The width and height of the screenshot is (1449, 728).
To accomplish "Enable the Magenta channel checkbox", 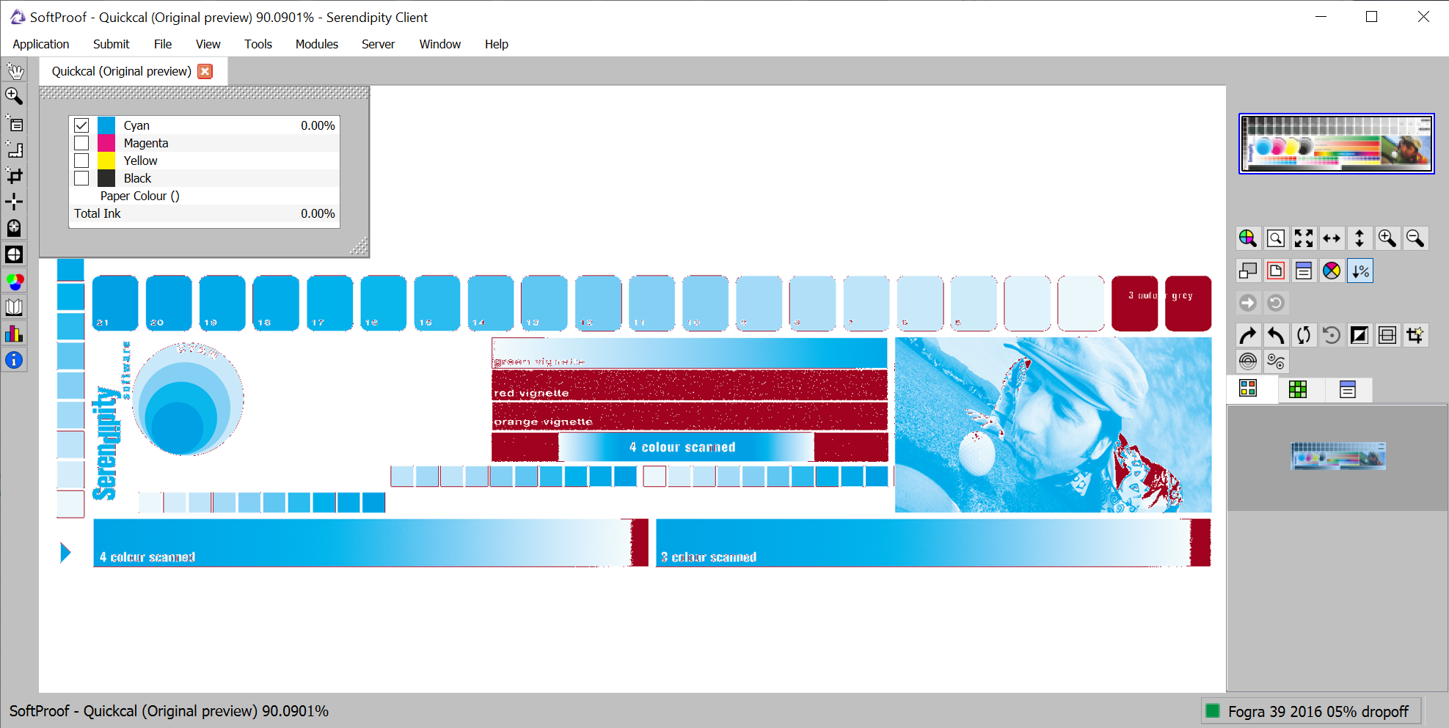I will coord(81,143).
